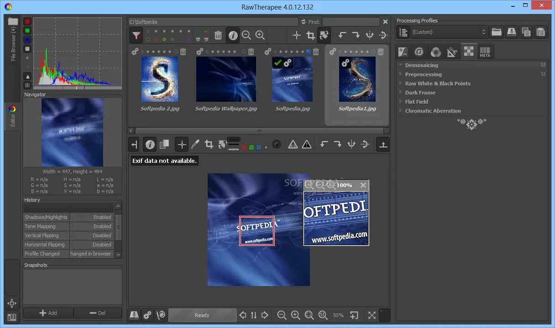555x328 pixels.
Task: Load a processing profile from file
Action: [497, 32]
